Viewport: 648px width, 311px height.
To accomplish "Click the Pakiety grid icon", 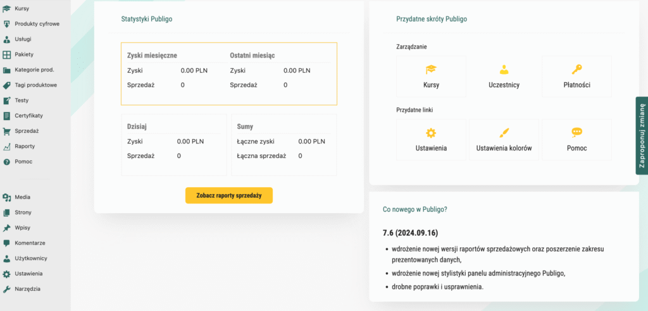I will (x=6, y=54).
